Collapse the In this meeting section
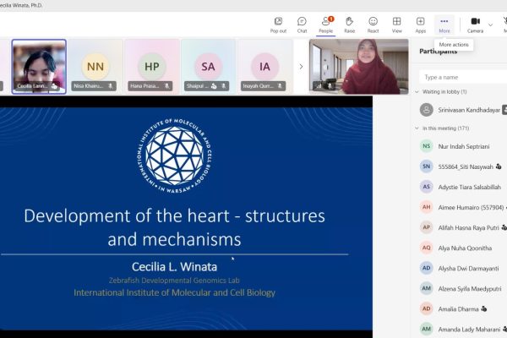The image size is (507, 338). (417, 128)
